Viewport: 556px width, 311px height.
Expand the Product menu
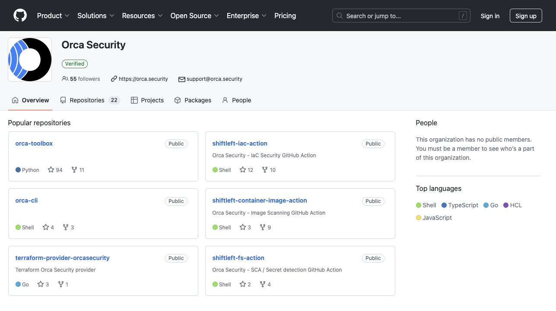(53, 16)
